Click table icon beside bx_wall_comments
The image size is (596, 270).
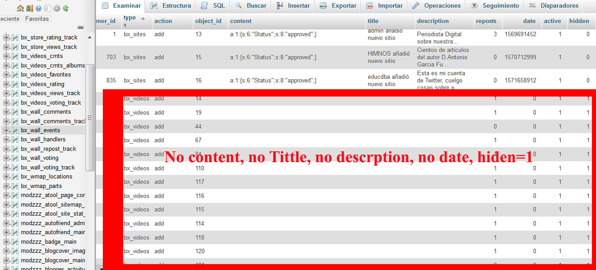pos(15,112)
